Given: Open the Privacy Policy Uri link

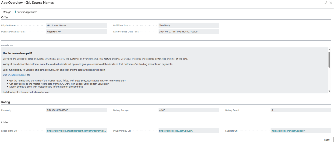Looking at the screenshot, I should tap(176, 131).
